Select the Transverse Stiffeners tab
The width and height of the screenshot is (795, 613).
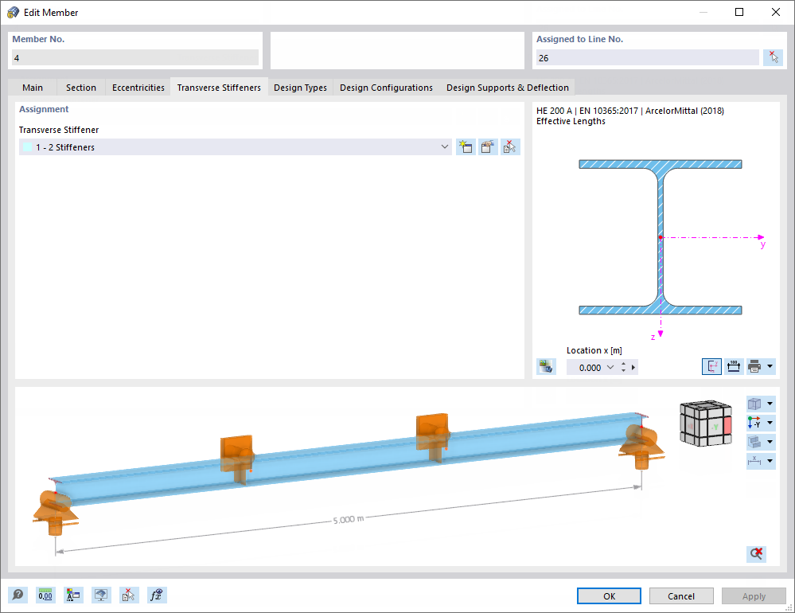[219, 88]
